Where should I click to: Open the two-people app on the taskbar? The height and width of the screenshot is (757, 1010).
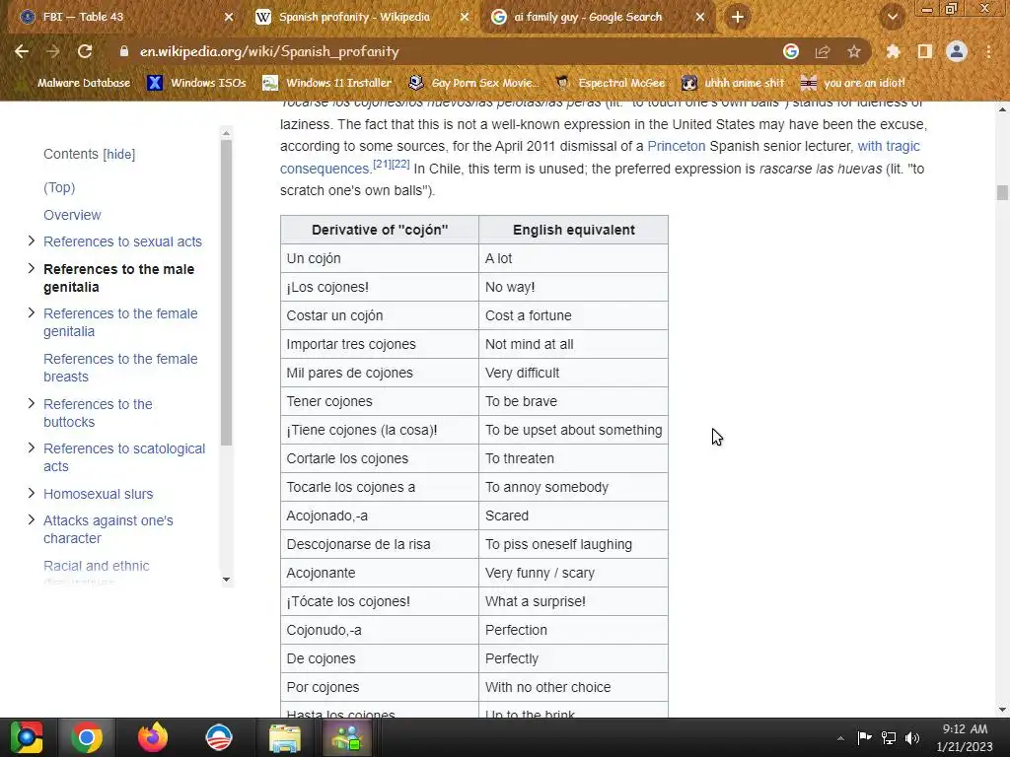click(348, 737)
